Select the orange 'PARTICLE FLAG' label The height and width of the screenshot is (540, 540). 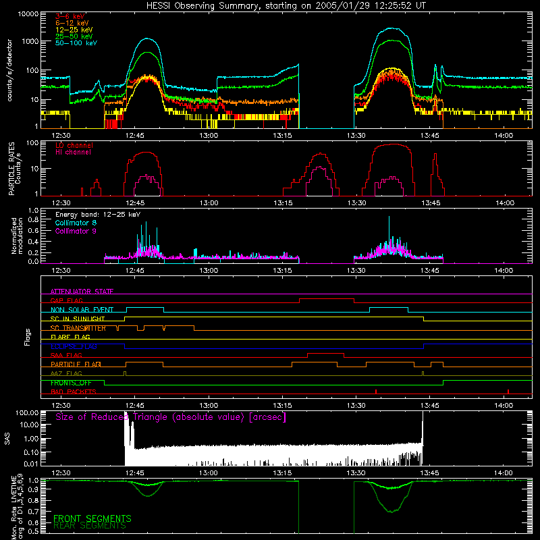76,364
